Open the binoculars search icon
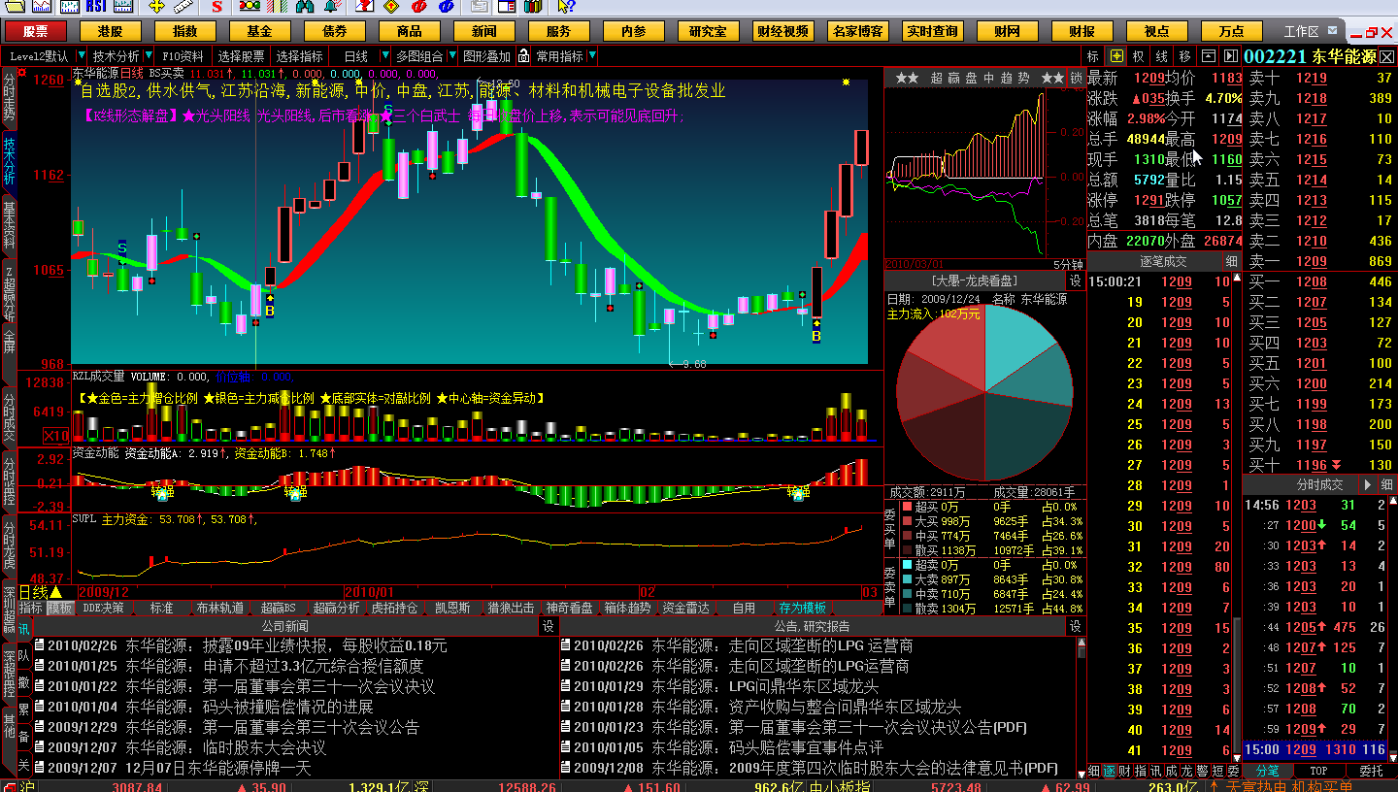Image resolution: width=1398 pixels, height=792 pixels. pyautogui.click(x=305, y=7)
